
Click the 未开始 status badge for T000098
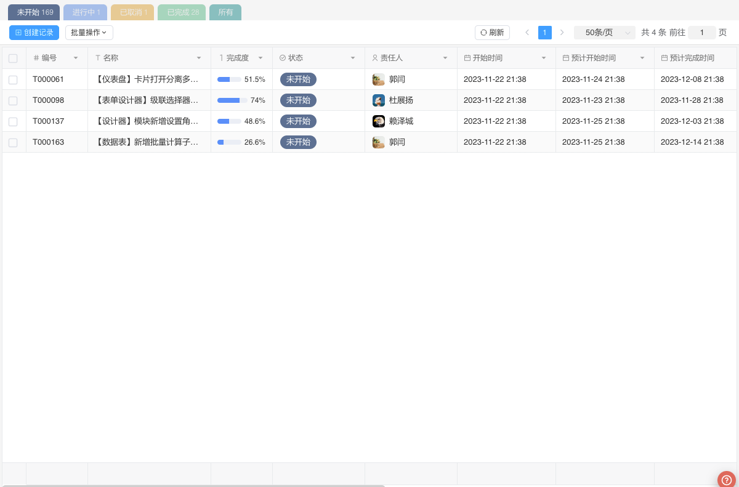pyautogui.click(x=298, y=100)
